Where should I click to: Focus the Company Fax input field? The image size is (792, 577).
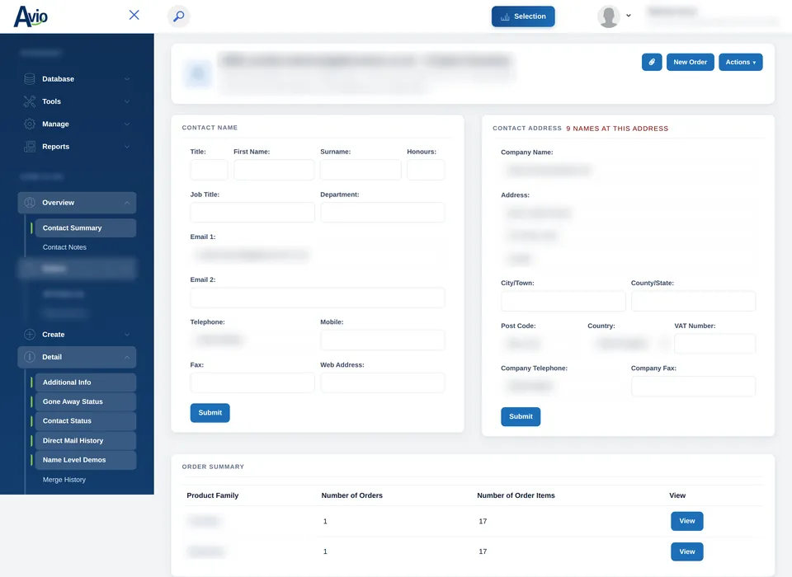[x=693, y=387]
